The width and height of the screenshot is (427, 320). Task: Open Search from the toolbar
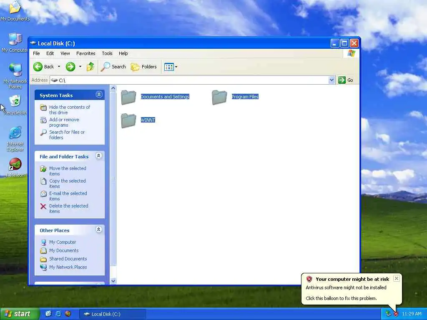point(113,67)
